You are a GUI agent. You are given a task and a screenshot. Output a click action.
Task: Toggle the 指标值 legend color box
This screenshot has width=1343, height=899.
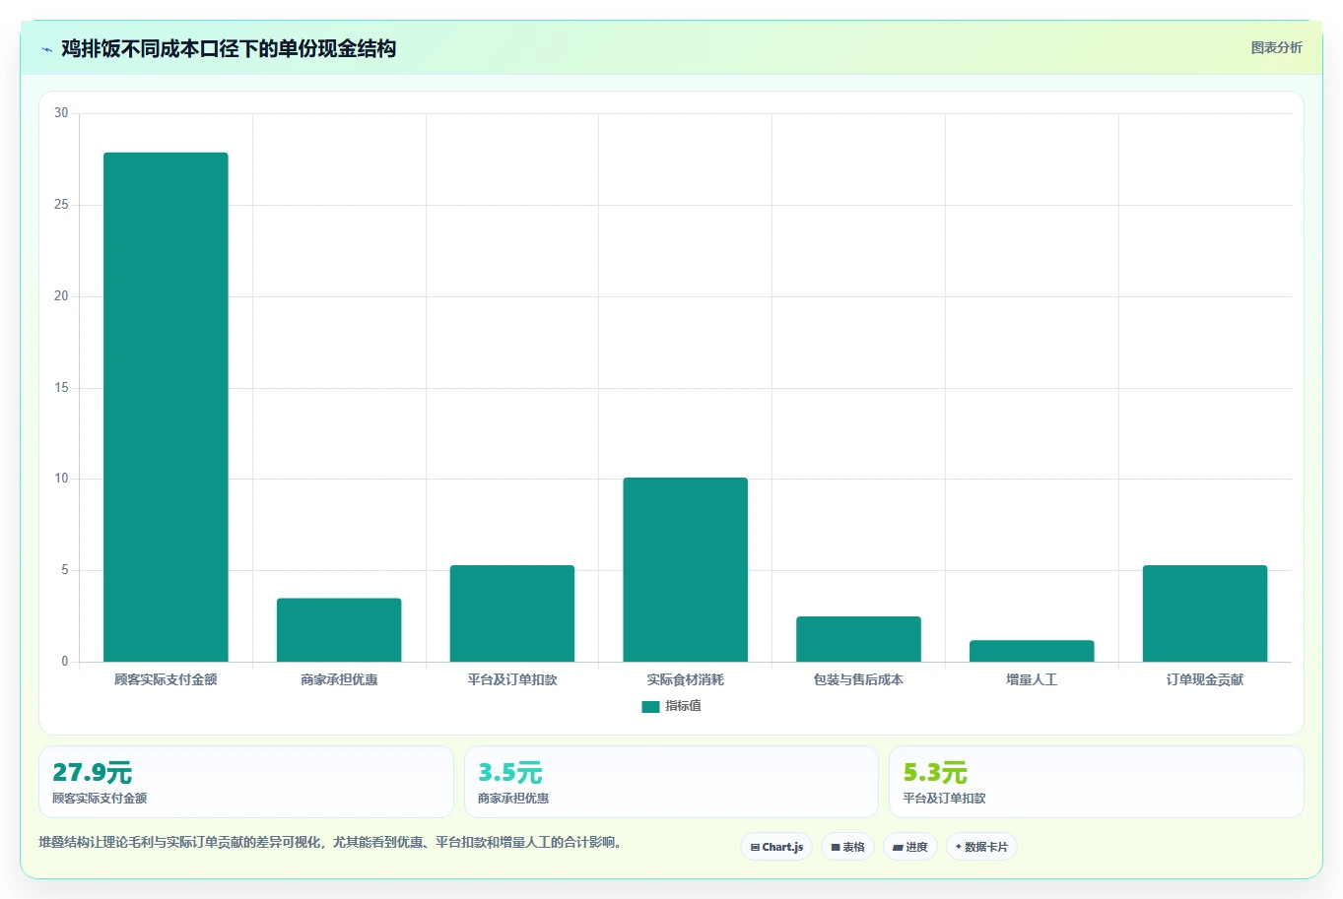click(x=650, y=706)
